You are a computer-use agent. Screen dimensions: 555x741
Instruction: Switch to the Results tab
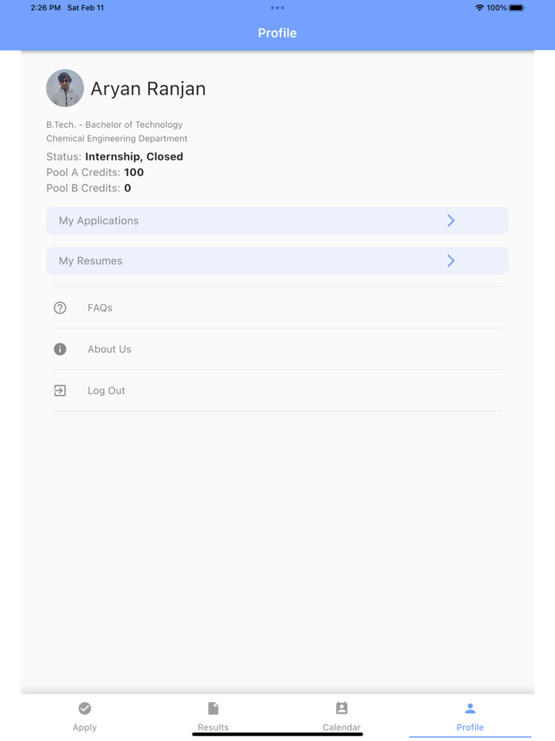pos(213,715)
